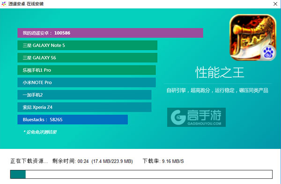
Task: Click the 安兔兔评测结果 footnote
Action: pos(40,132)
